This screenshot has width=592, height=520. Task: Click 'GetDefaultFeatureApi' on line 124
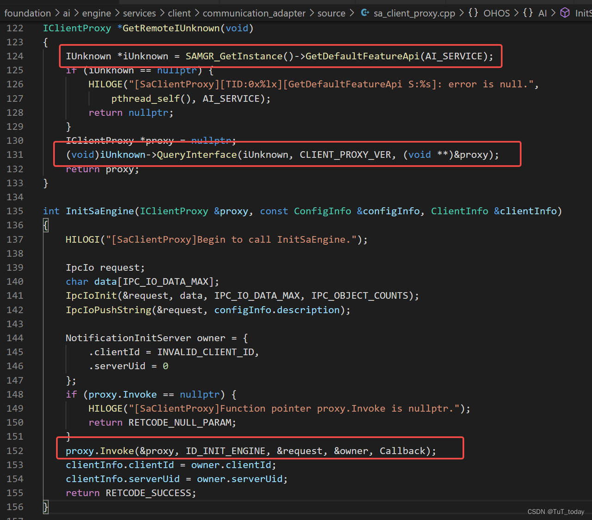click(363, 56)
